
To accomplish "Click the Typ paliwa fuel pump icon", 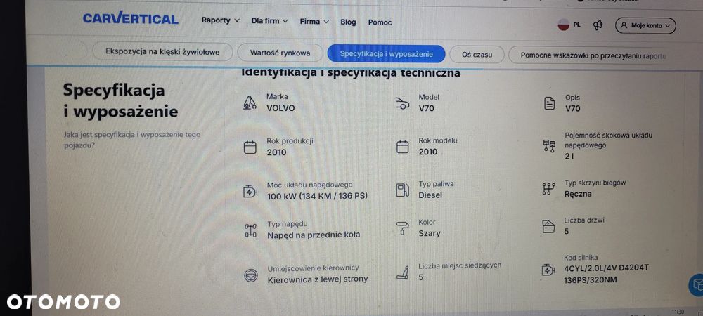I will tap(403, 190).
